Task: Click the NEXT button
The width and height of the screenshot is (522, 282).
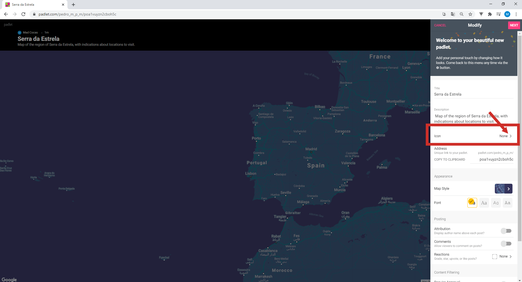Action: point(514,25)
